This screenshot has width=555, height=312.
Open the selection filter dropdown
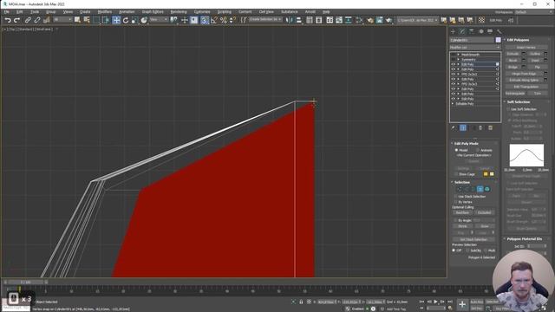62,20
